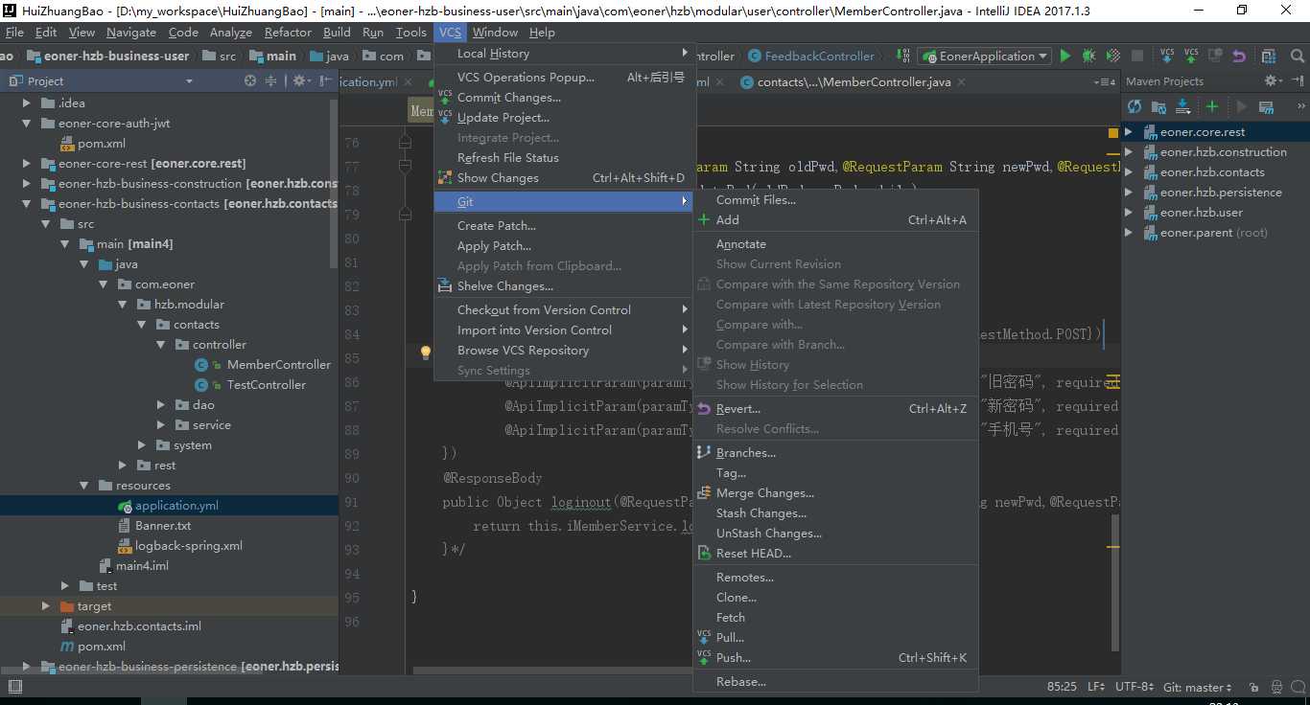The image size is (1310, 705).
Task: Open EonerApplication run configuration dropdown
Action: click(x=984, y=57)
